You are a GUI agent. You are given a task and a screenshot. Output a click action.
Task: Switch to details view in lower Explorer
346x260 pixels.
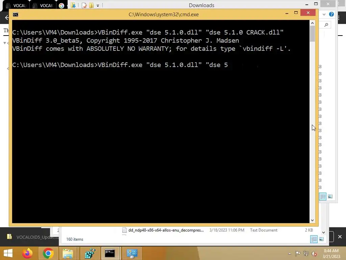coord(314,239)
